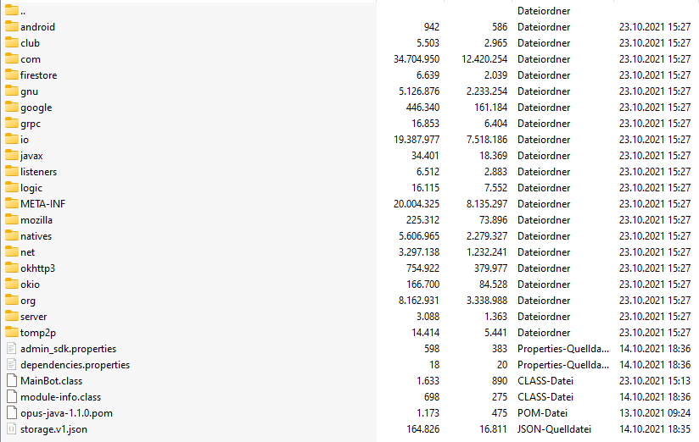
Task: Select the parent directory folder icon
Action: [x=12, y=10]
